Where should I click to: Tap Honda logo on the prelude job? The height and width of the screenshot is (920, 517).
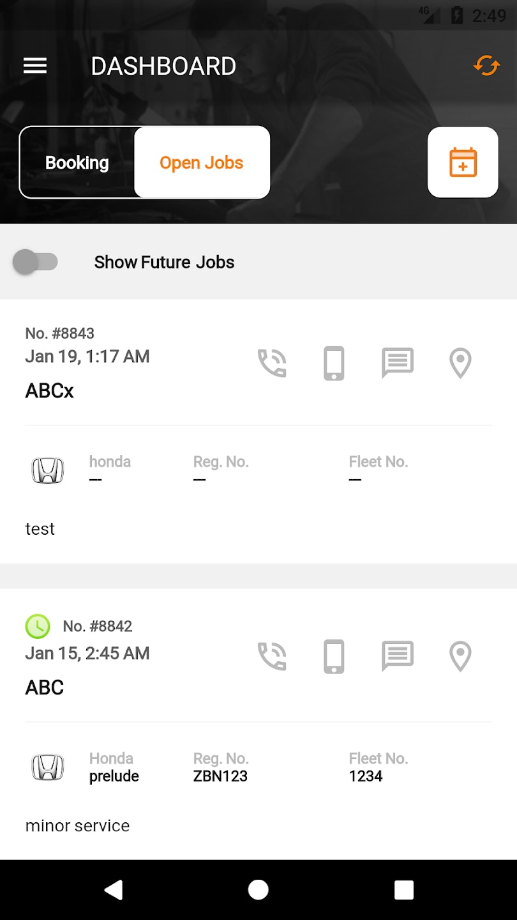pyautogui.click(x=48, y=767)
